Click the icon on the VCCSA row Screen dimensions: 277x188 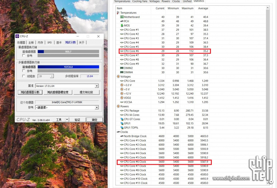[x=122, y=102]
